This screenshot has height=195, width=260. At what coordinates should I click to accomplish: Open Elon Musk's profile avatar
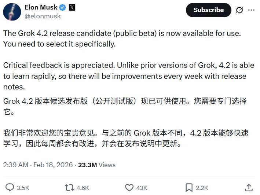(12, 11)
